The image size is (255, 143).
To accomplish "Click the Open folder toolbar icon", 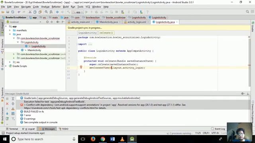I will pos(3,12).
